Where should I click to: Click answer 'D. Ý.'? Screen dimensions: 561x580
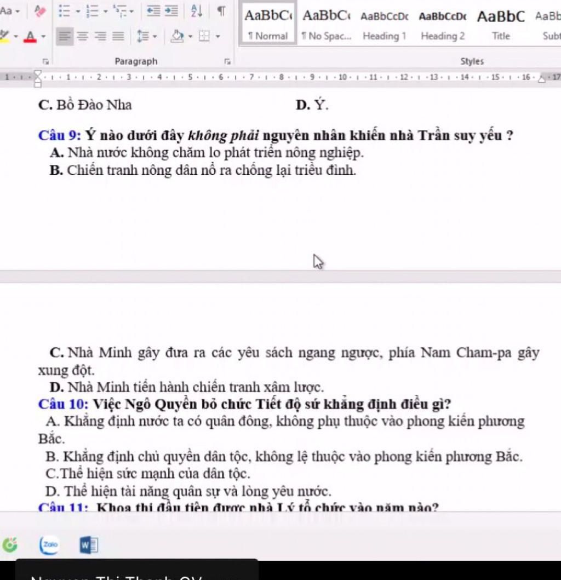pyautogui.click(x=312, y=105)
